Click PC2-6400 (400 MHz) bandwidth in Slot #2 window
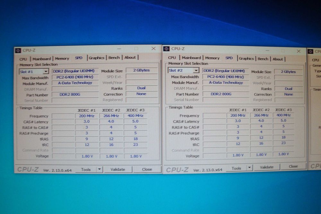This screenshot has width=321, height=214. pyautogui.click(x=225, y=77)
